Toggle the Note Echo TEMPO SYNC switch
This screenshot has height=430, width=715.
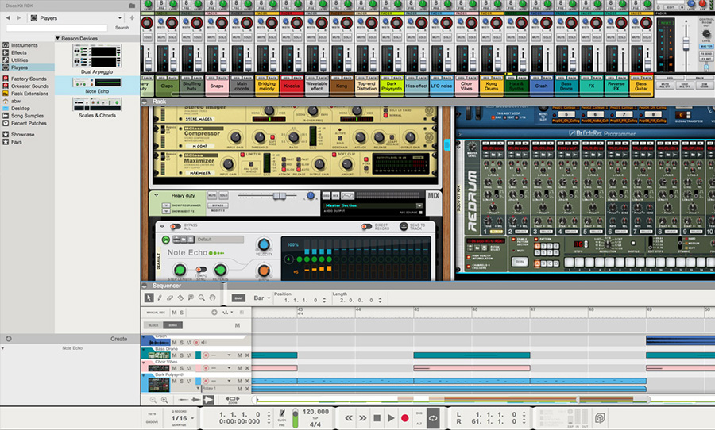[201, 270]
